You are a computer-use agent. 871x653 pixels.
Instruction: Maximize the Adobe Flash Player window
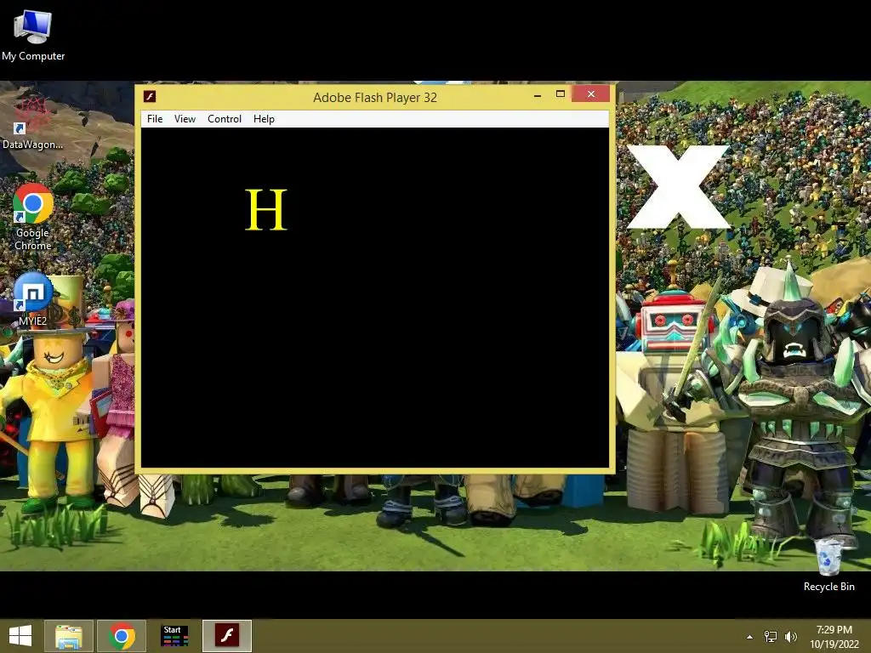(x=561, y=94)
